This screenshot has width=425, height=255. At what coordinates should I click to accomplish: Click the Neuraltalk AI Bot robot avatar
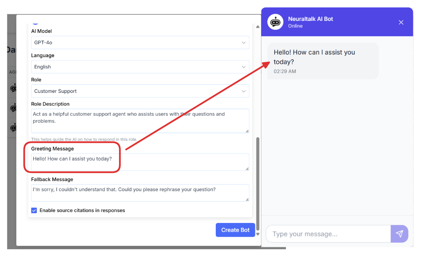click(275, 22)
